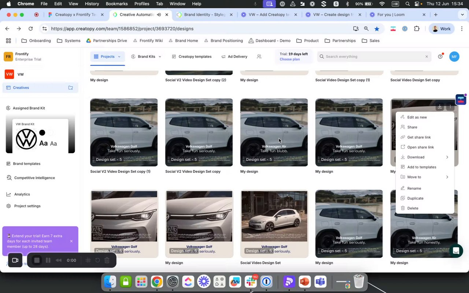Restart the Loom recording
Screen dimensions: 469x293
97,260
